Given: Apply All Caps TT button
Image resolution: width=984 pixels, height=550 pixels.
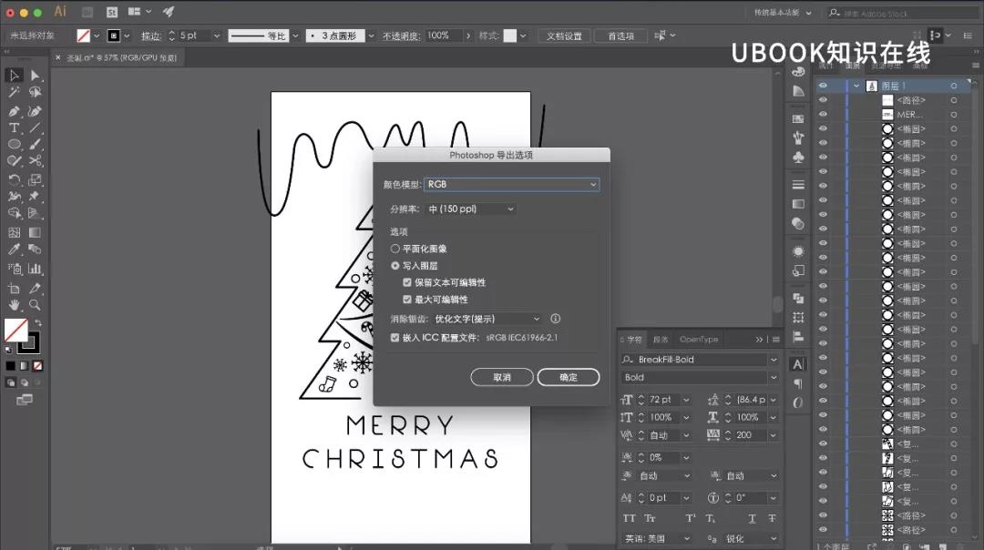Looking at the screenshot, I should coord(630,518).
